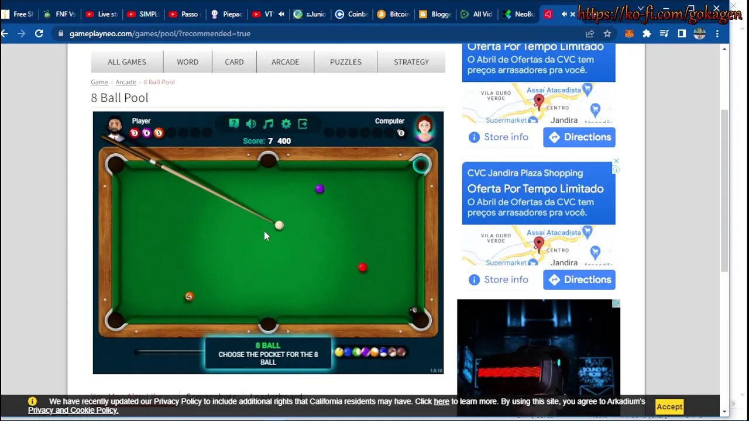This screenshot has width=749, height=421.
Task: Click the white cue ball
Action: [279, 225]
